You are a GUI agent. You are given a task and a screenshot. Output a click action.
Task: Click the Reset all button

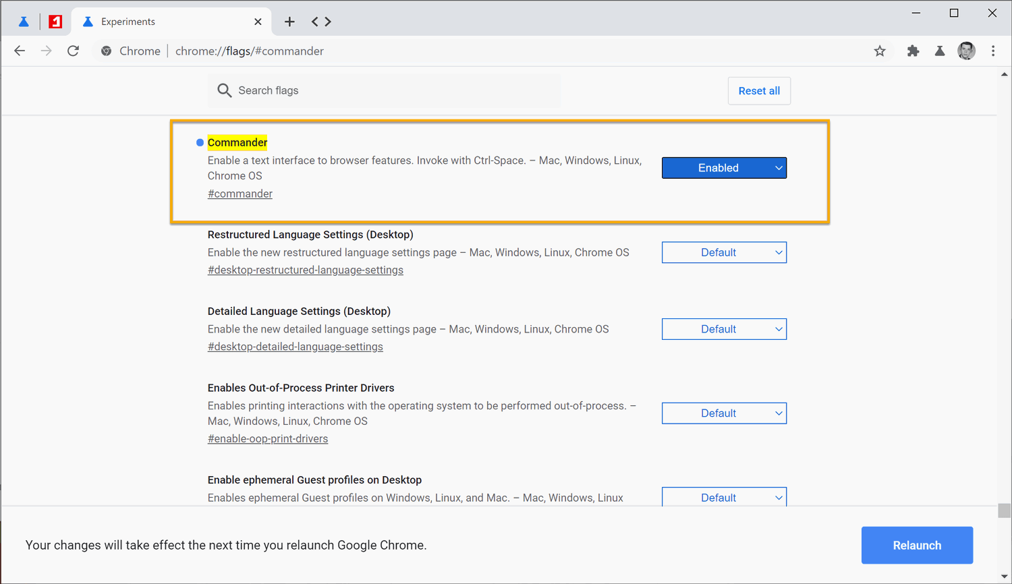click(759, 91)
